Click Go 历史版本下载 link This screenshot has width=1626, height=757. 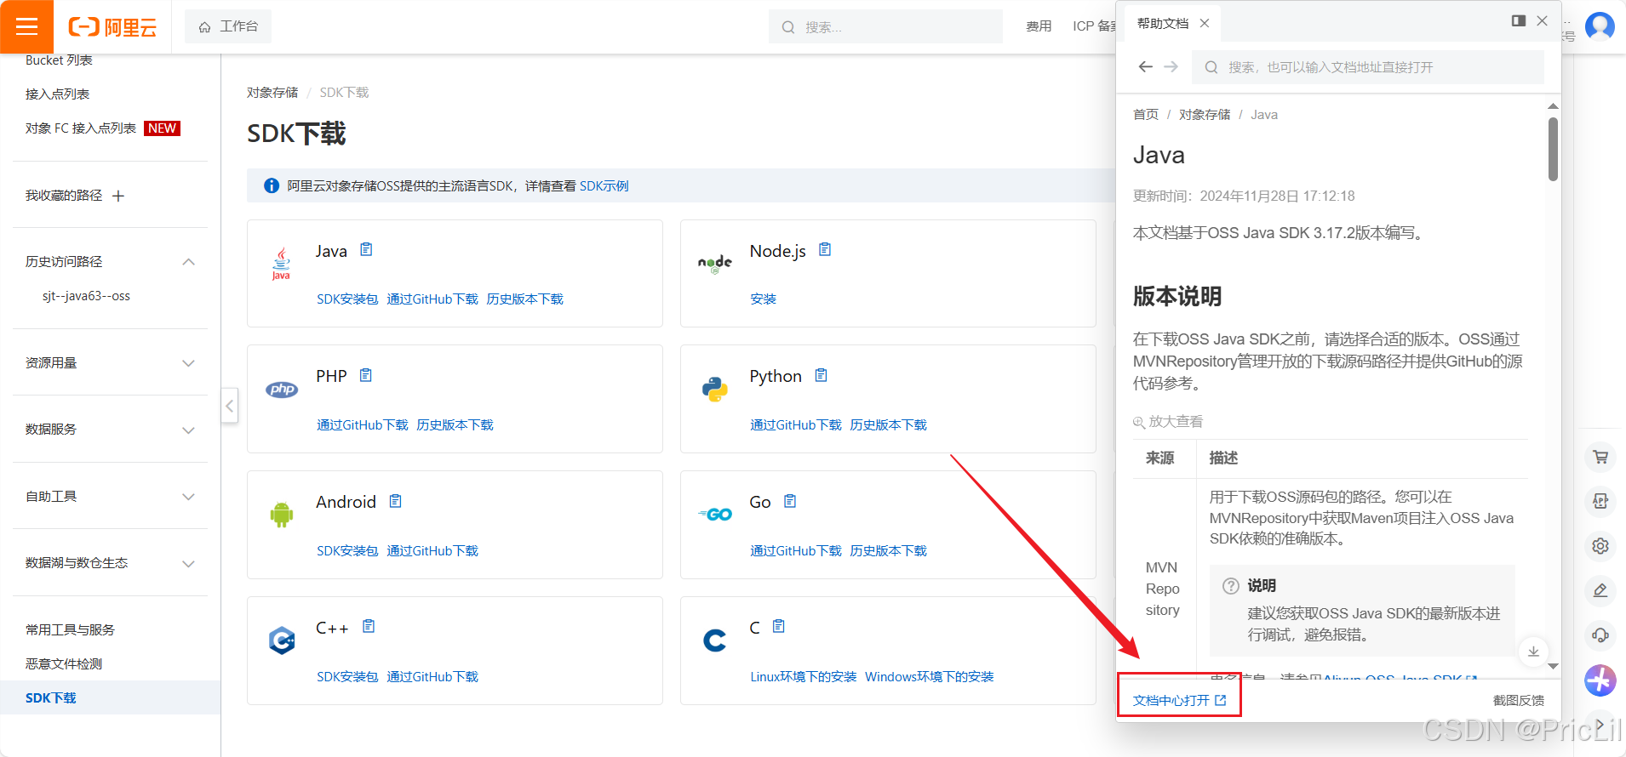pyautogui.click(x=888, y=550)
